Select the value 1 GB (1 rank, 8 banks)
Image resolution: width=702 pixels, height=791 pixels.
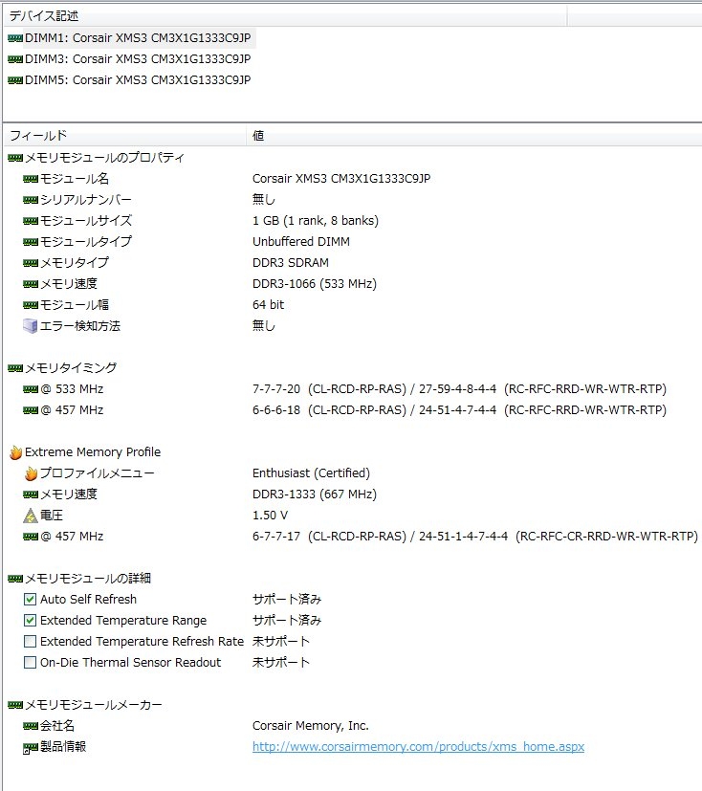(316, 221)
